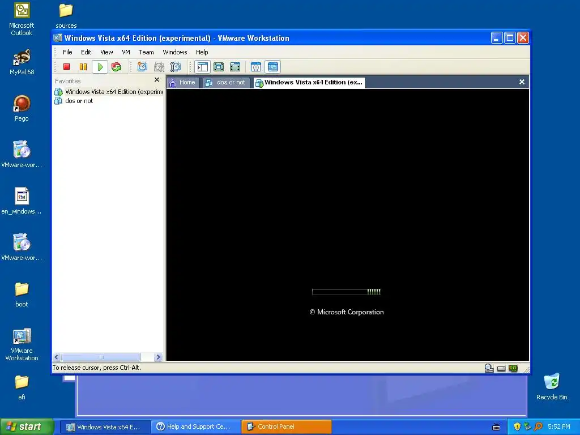The image size is (580, 435).
Task: Click the security alert shield tray icon
Action: [517, 427]
